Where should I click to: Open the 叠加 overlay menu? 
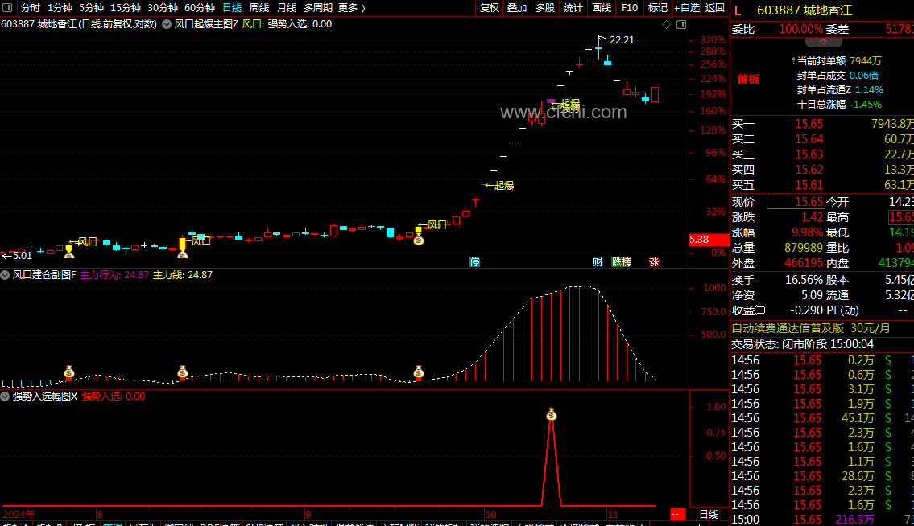click(x=516, y=7)
